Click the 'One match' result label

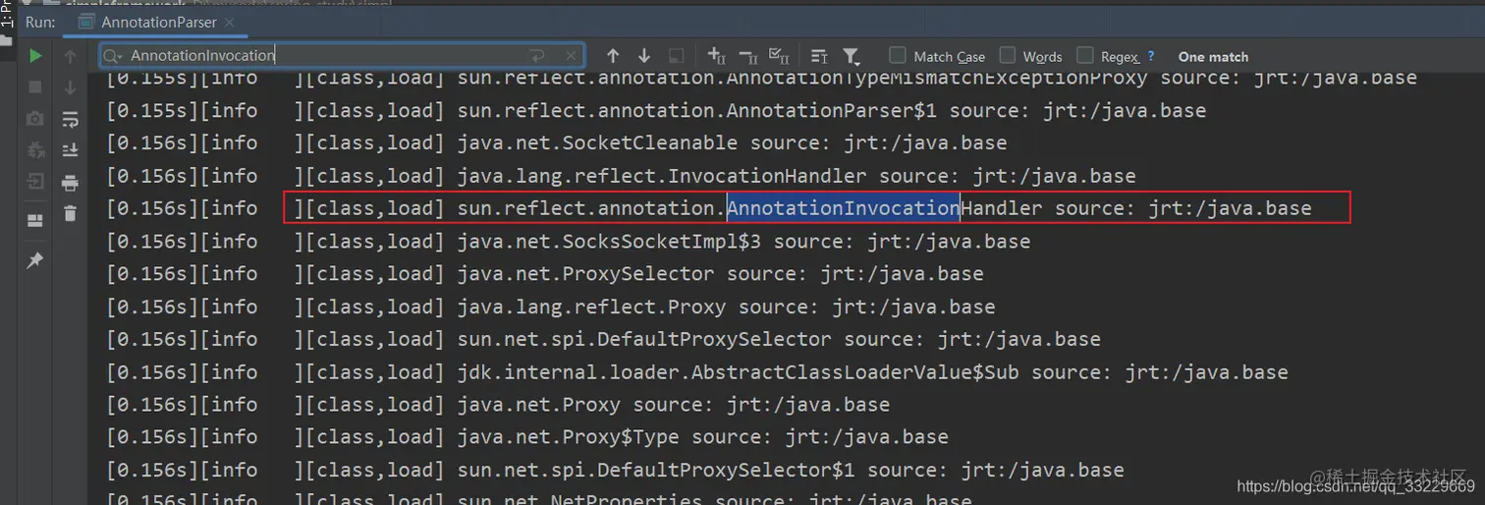1213,56
